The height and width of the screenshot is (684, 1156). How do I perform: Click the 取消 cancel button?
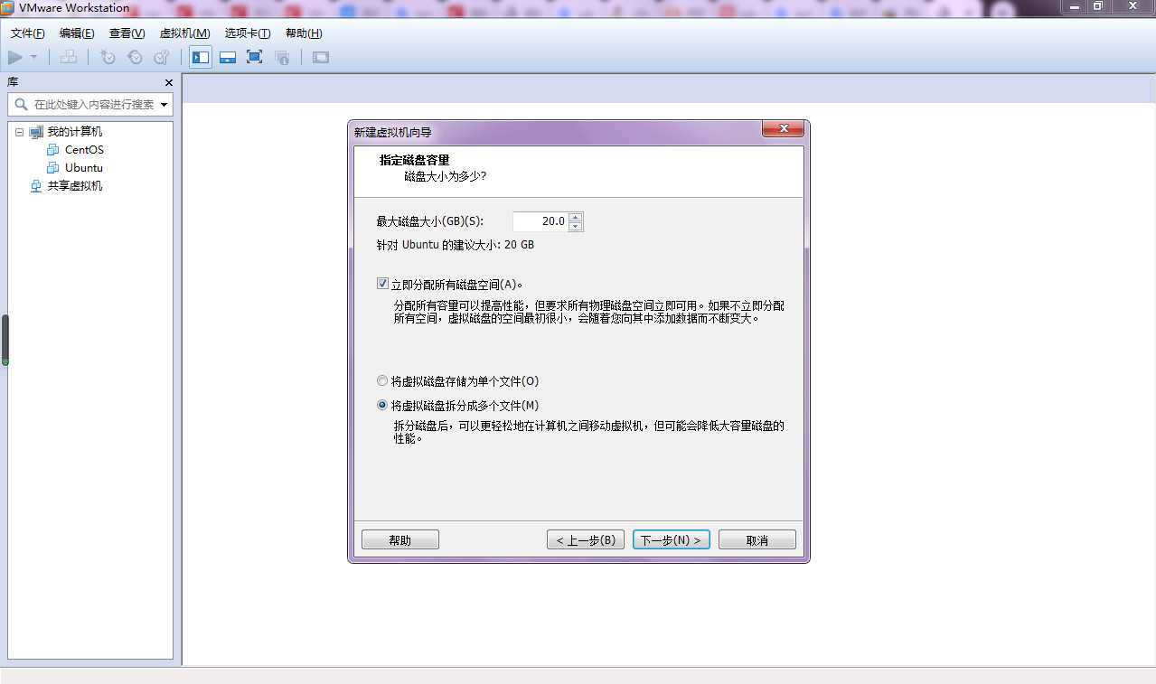[757, 540]
